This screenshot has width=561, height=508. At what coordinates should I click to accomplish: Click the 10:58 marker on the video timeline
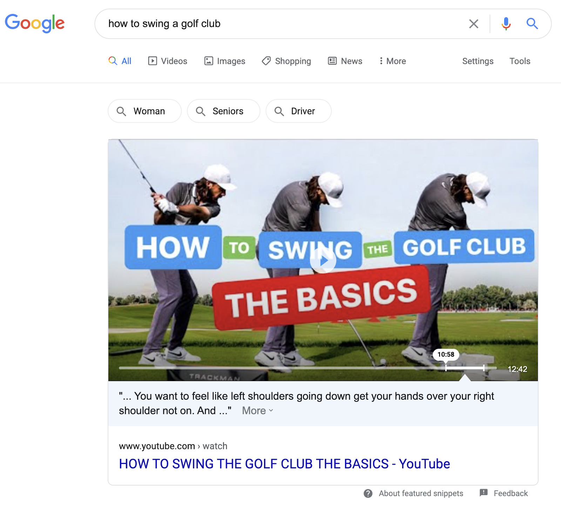click(446, 354)
